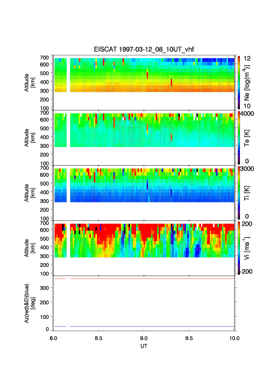257x386 pixels.
Task: Click the 400 altitude tick in Ti panel
Action: pyautogui.click(x=45, y=192)
